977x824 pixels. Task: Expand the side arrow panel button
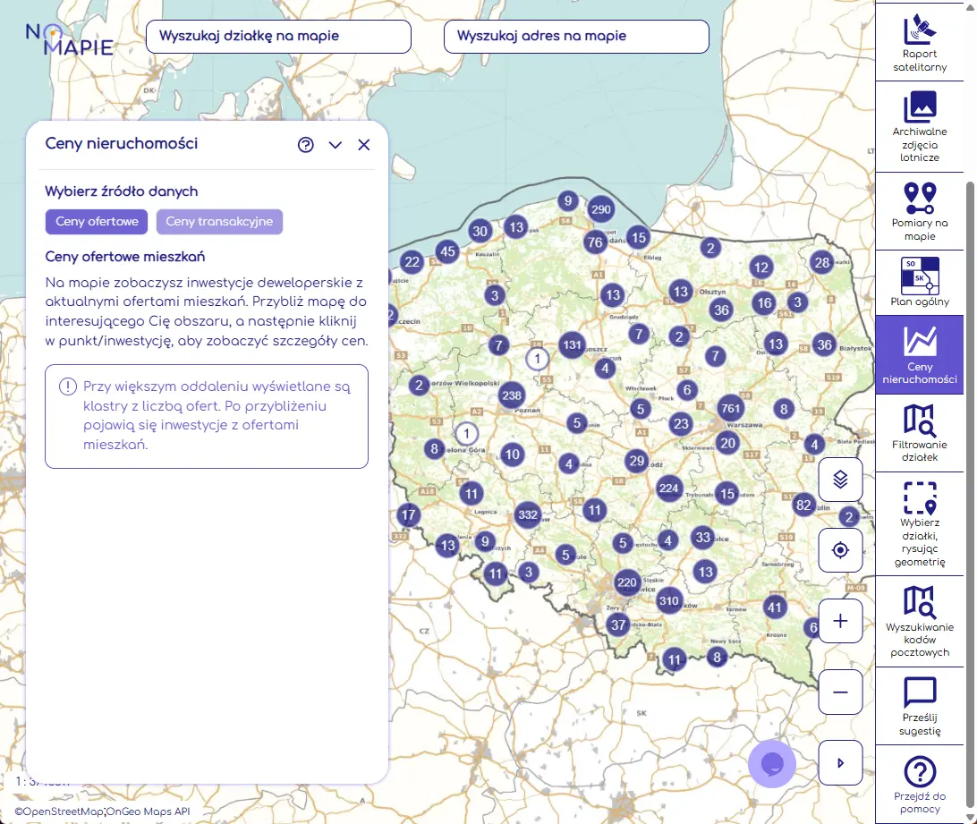840,763
